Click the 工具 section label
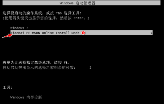This screenshot has height=104, width=164. tap(7, 87)
